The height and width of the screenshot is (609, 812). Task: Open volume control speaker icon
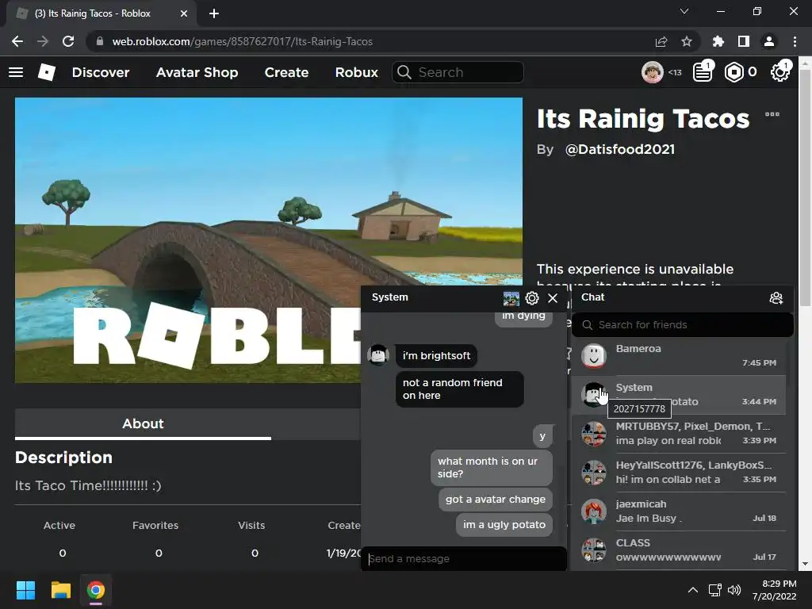pyautogui.click(x=734, y=590)
